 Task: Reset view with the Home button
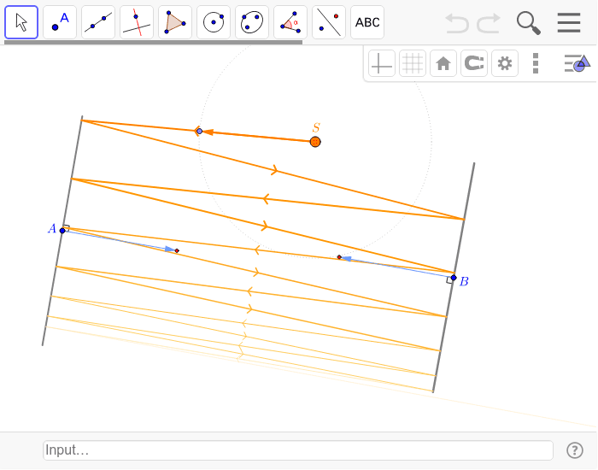point(443,63)
